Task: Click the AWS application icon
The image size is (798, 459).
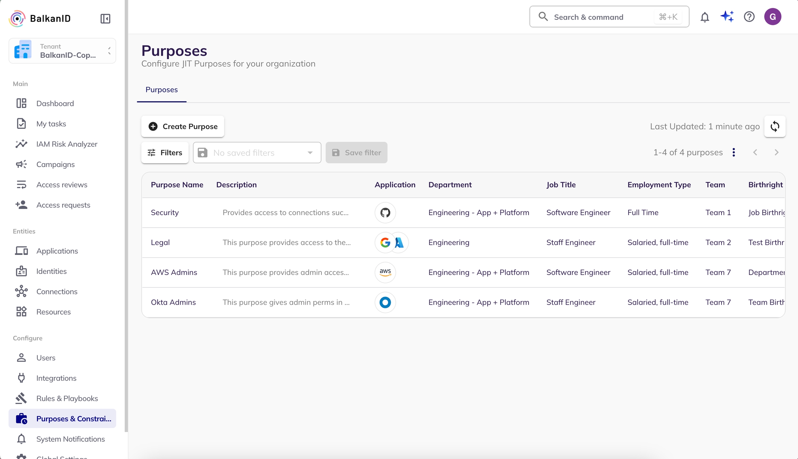Action: tap(385, 272)
